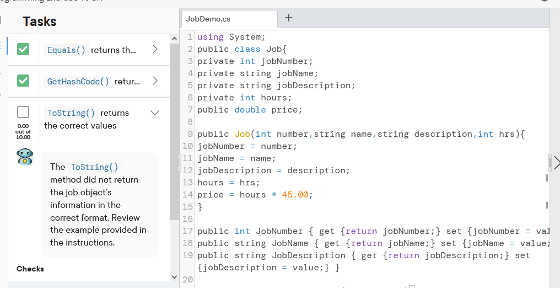Click code line 'public class Job{'
The height and width of the screenshot is (288, 560).
242,49
